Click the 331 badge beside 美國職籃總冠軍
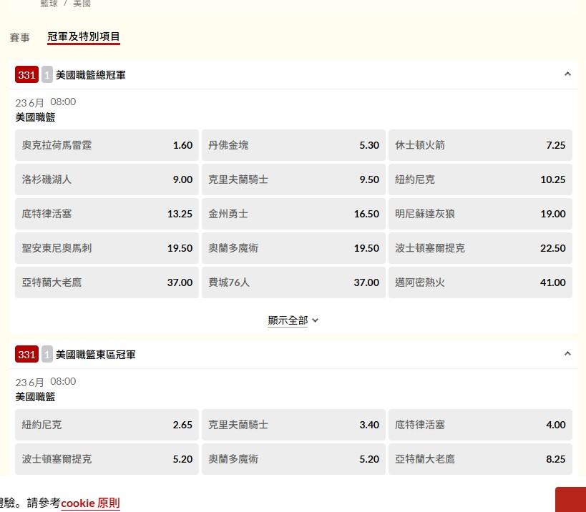The image size is (586, 512). 26,74
